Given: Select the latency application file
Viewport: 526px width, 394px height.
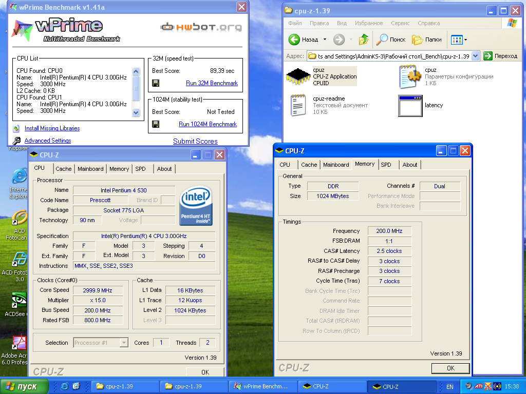Looking at the screenshot, I should point(421,106).
